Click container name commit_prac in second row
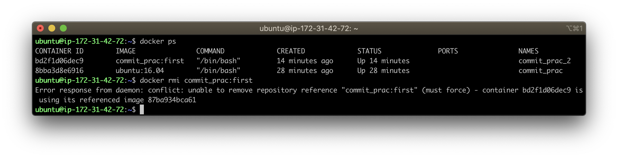618x158 pixels. pyautogui.click(x=541, y=71)
